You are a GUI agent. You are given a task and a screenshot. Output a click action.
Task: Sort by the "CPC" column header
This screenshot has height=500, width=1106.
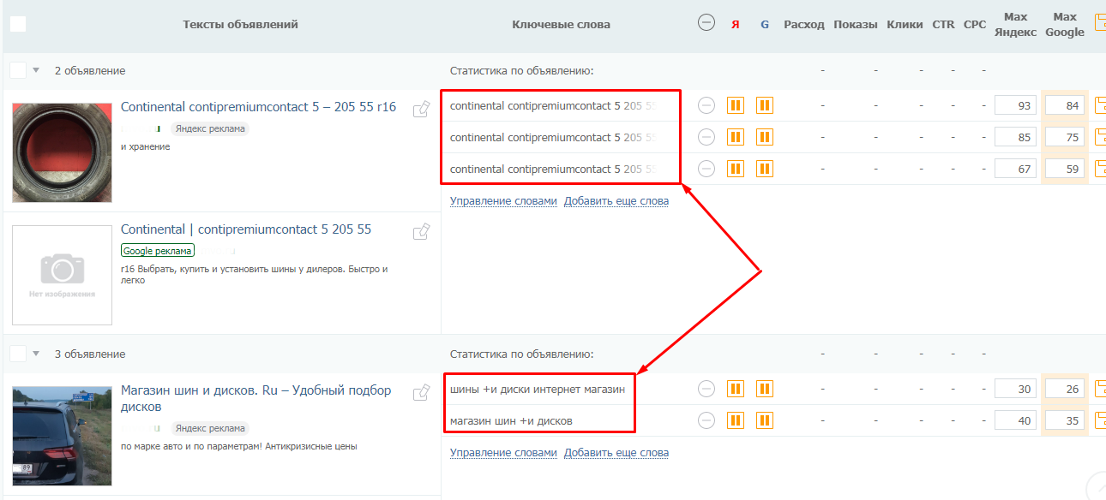pos(975,25)
